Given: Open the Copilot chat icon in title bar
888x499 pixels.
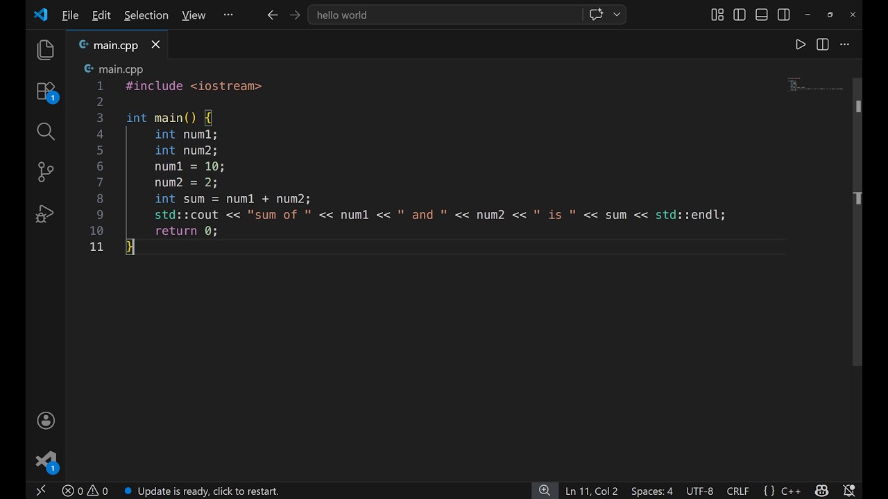Looking at the screenshot, I should click(x=596, y=15).
